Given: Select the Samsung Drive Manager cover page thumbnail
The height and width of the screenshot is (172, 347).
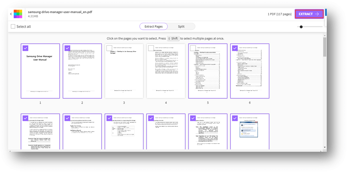Looking at the screenshot, I should point(40,71).
